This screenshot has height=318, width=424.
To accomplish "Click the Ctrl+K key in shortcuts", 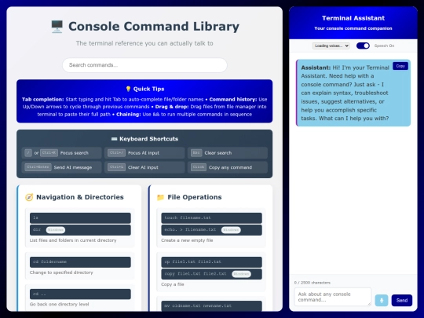I will click(x=49, y=153).
